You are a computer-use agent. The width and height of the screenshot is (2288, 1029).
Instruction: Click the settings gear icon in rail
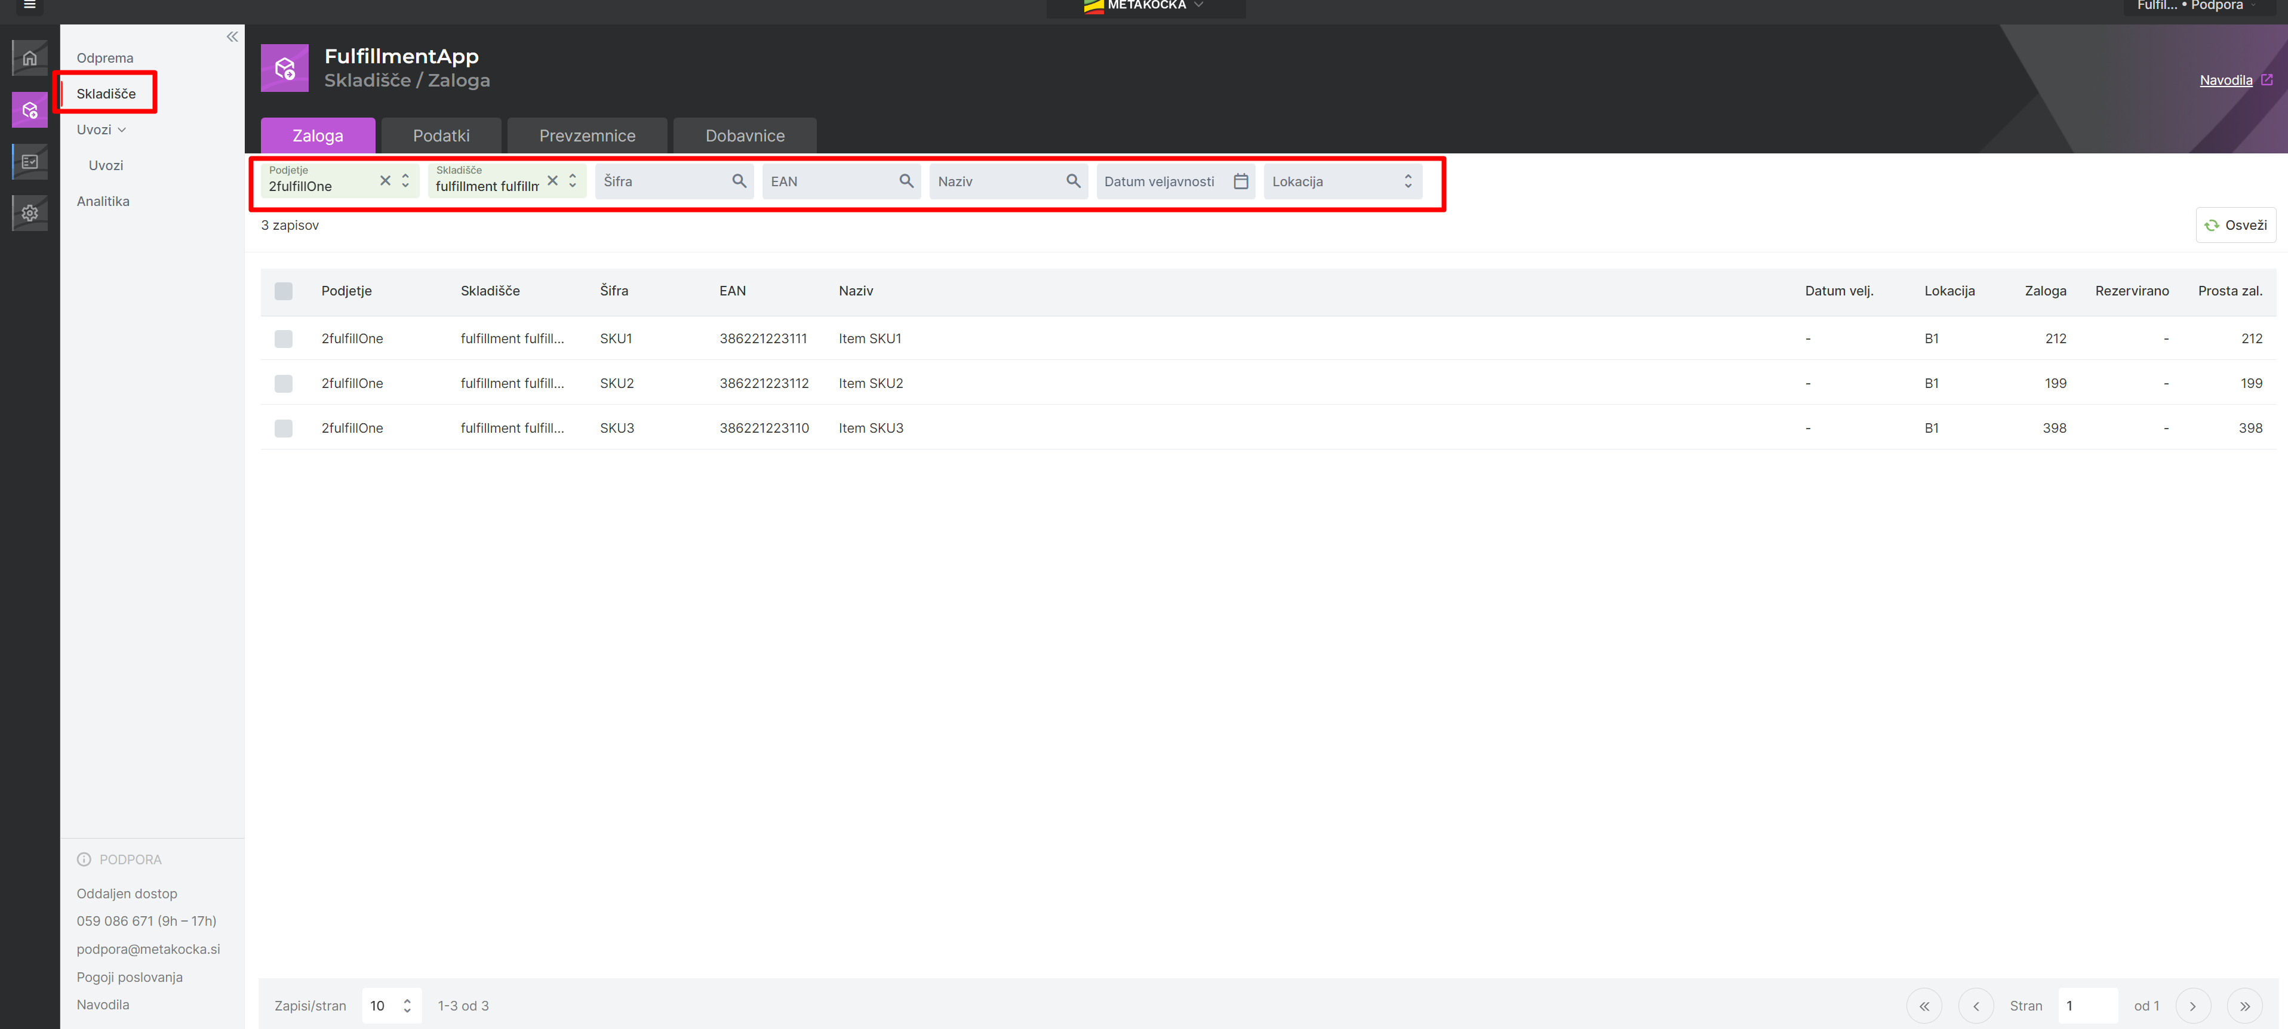click(29, 213)
